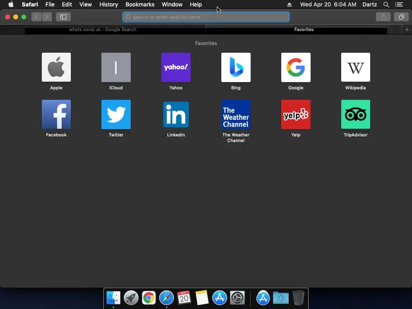
Task: Open the Apple logo system menu
Action: (x=11, y=4)
